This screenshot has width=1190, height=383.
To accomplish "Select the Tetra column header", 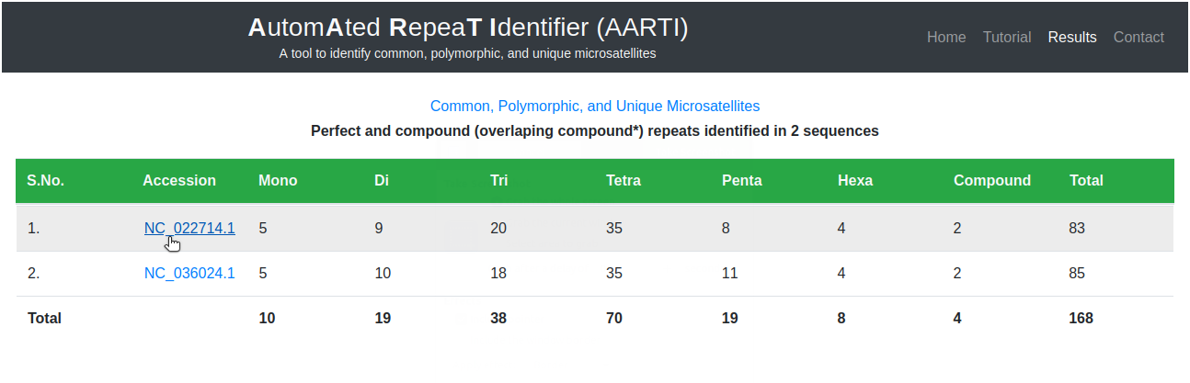I will pos(624,181).
